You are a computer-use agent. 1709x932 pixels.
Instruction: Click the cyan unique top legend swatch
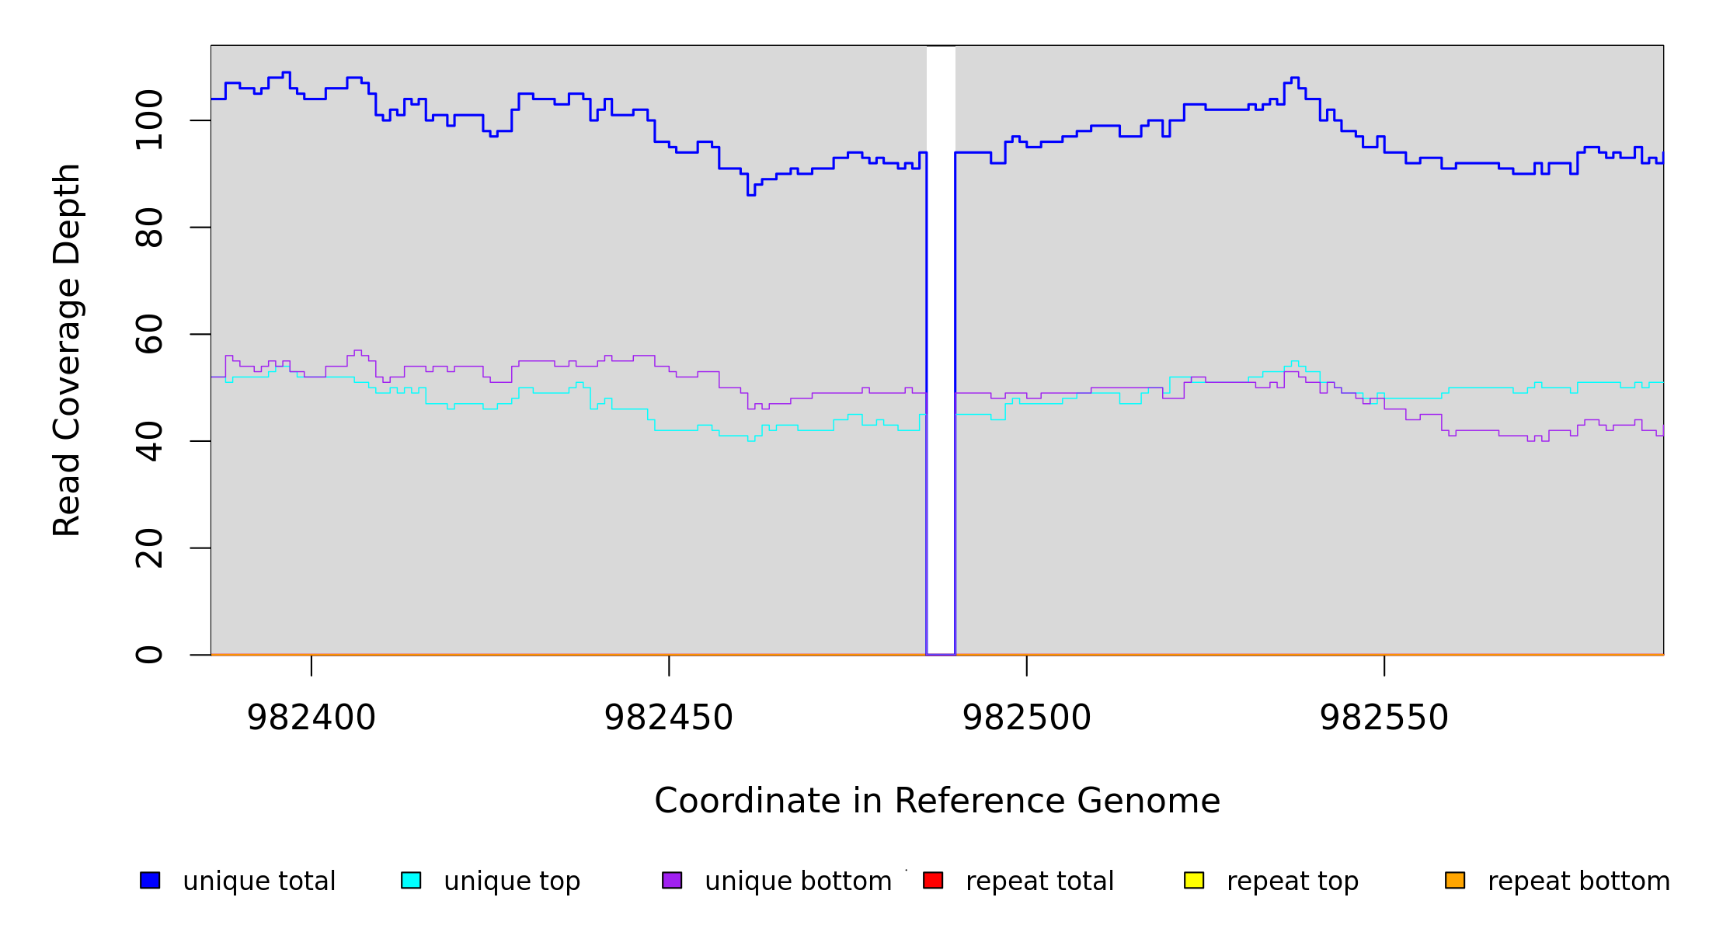[411, 880]
